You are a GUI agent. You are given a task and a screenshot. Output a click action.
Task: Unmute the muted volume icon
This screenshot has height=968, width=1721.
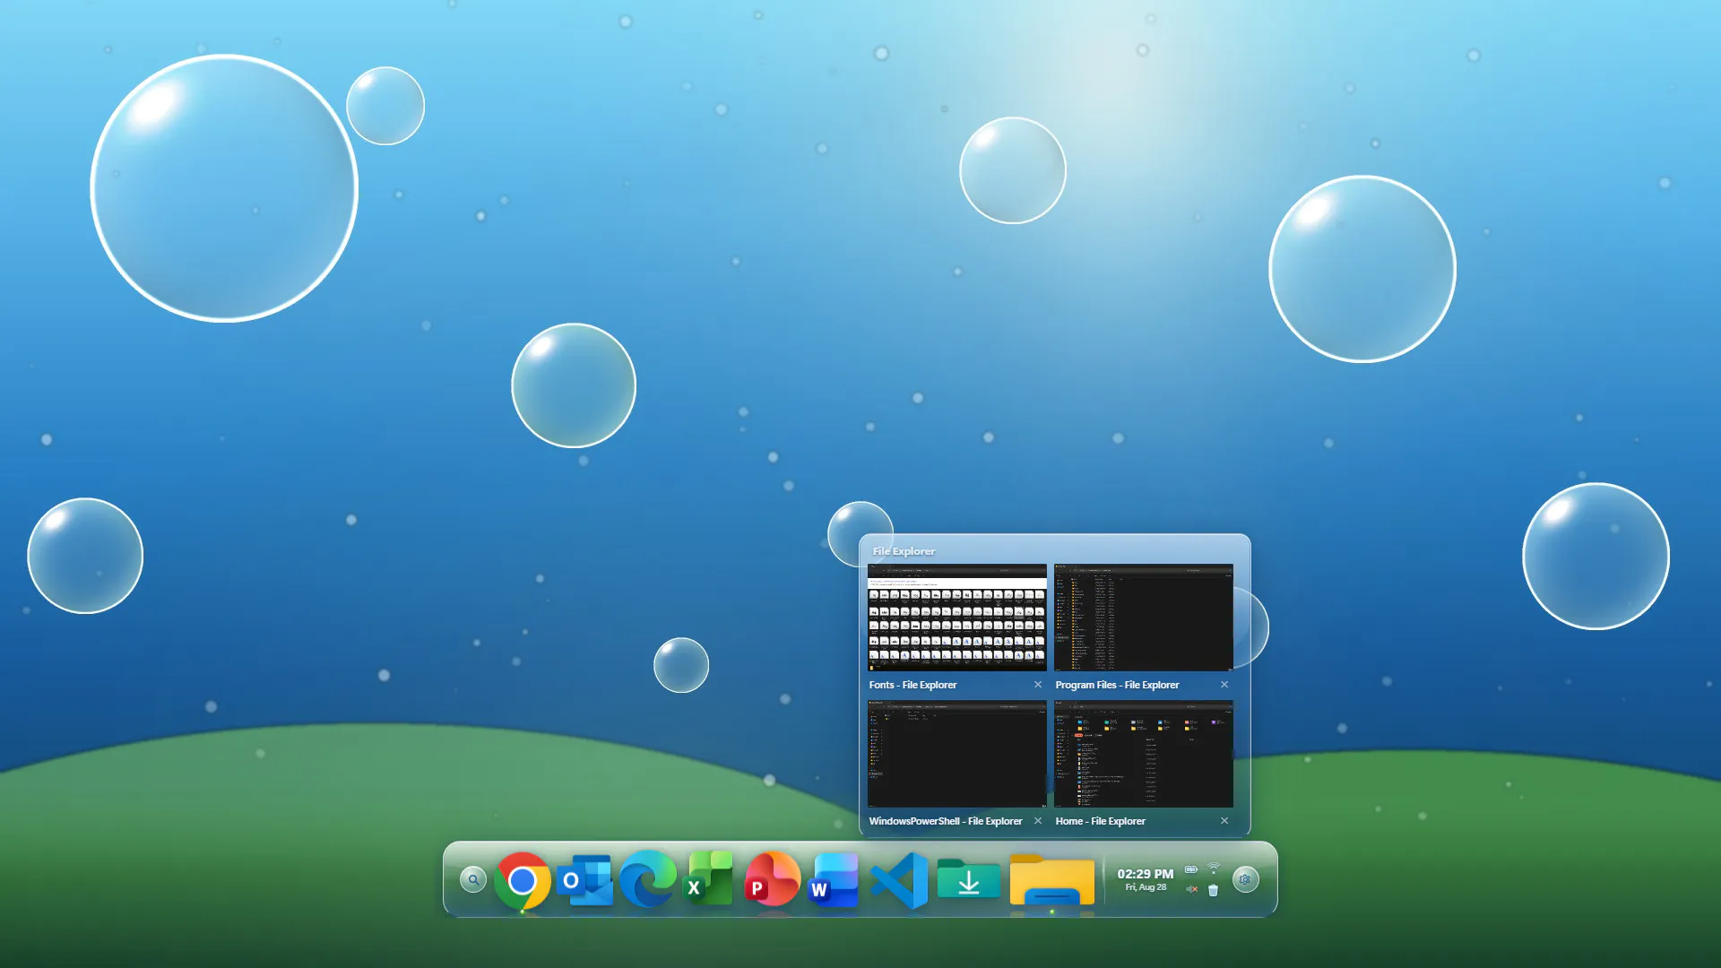(x=1191, y=889)
